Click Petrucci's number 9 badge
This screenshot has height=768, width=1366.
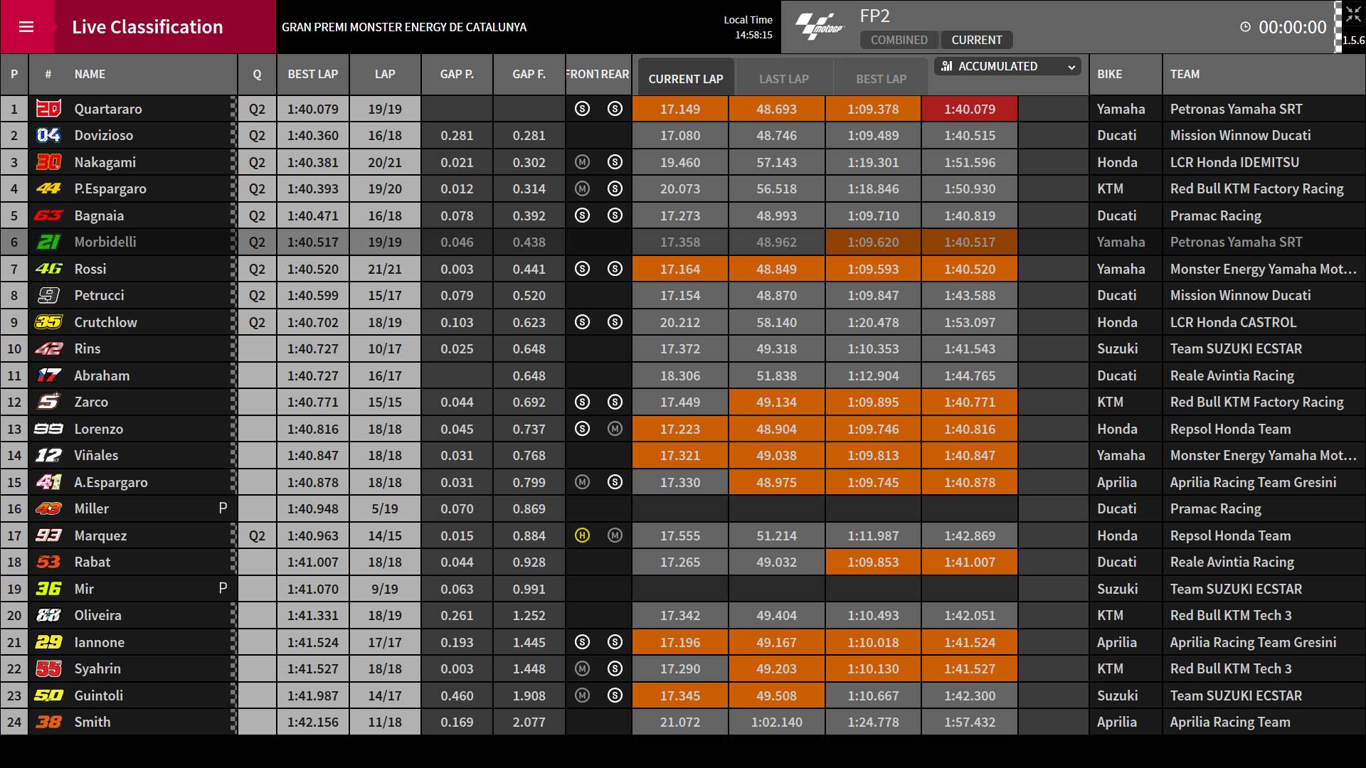[48, 295]
